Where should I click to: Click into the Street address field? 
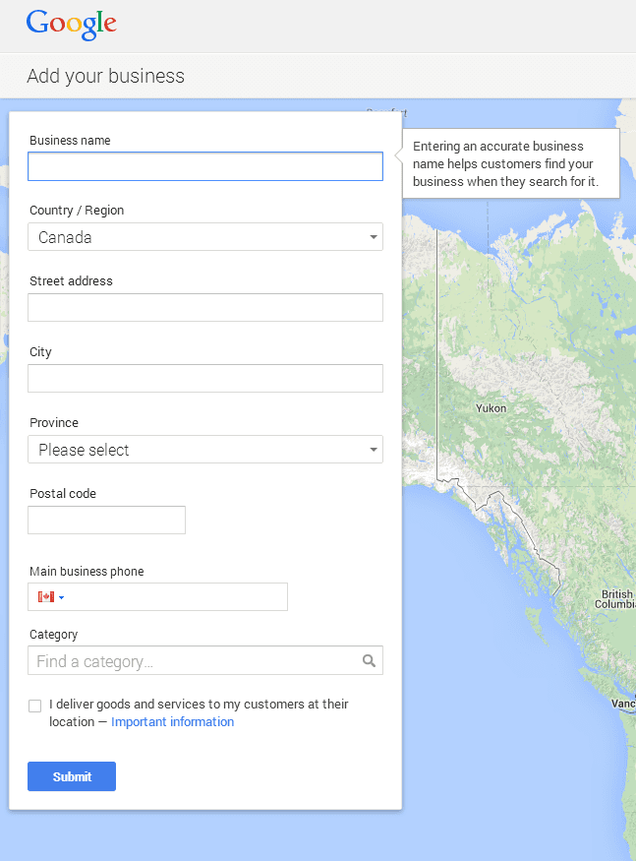pyautogui.click(x=205, y=307)
